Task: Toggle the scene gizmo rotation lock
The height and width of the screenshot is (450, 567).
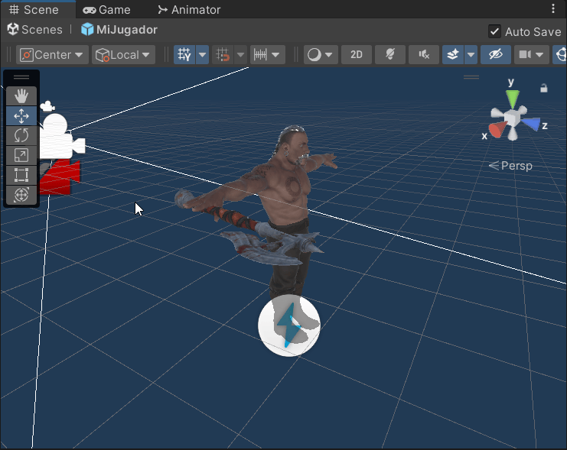Action: pos(543,88)
